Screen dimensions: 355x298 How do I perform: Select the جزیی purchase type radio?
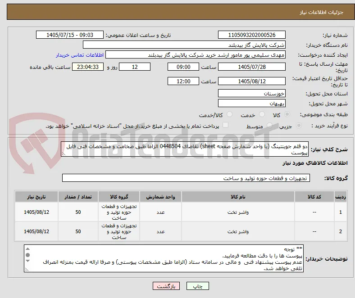tap(299, 125)
